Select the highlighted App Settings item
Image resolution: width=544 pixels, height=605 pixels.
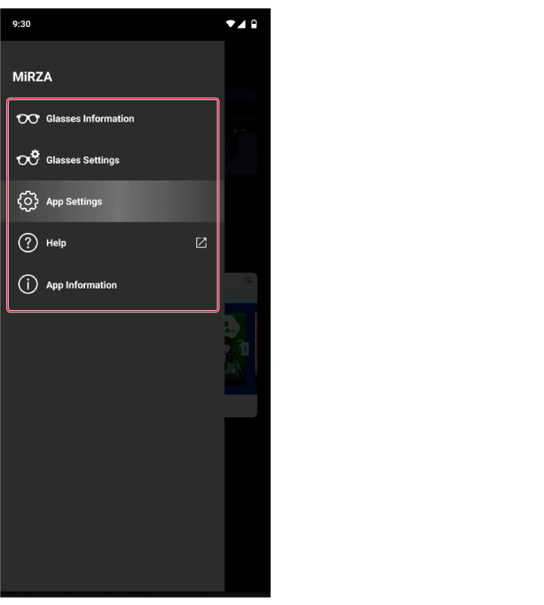tap(113, 201)
